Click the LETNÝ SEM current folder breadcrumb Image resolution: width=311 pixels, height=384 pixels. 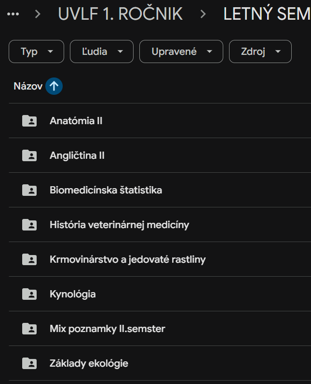coord(267,14)
